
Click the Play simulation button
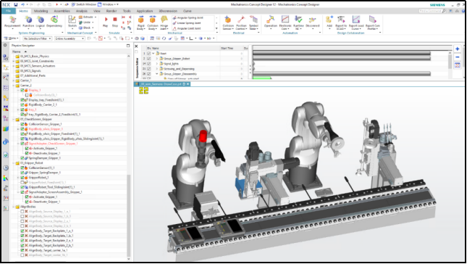coord(106,21)
